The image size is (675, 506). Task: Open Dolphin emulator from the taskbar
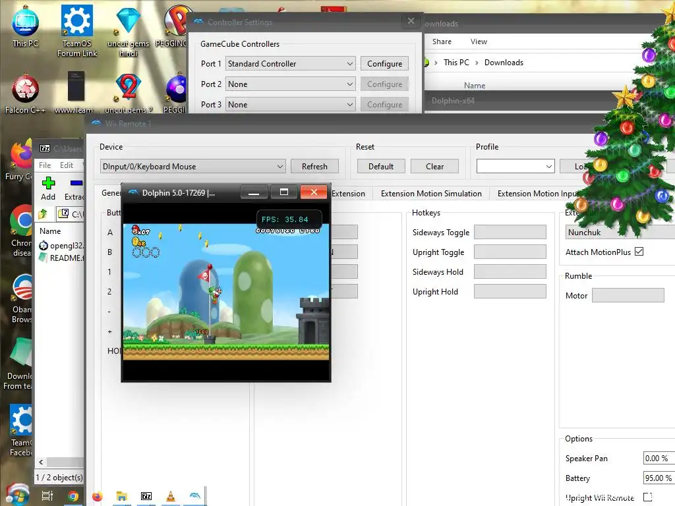[195, 495]
